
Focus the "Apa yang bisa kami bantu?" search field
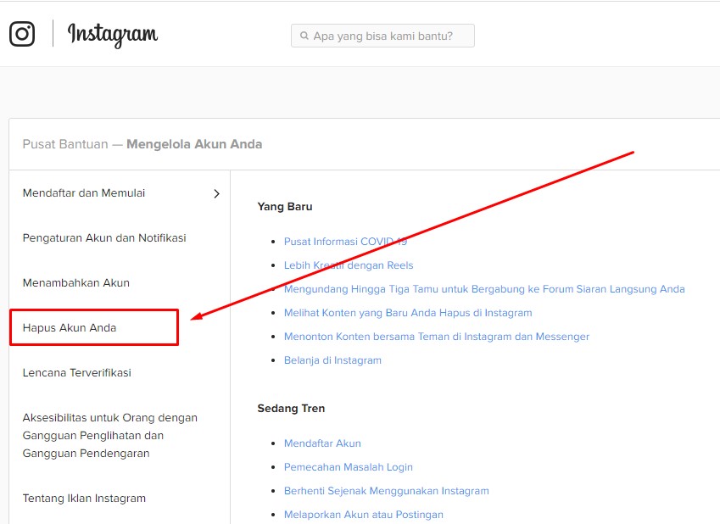click(x=382, y=36)
